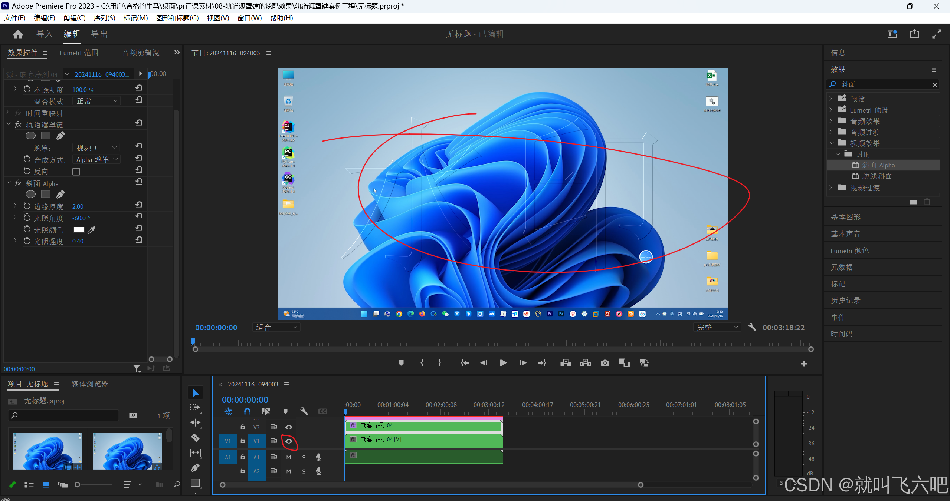Open the 合成方式 Alpha 遮罩 dropdown

96,159
